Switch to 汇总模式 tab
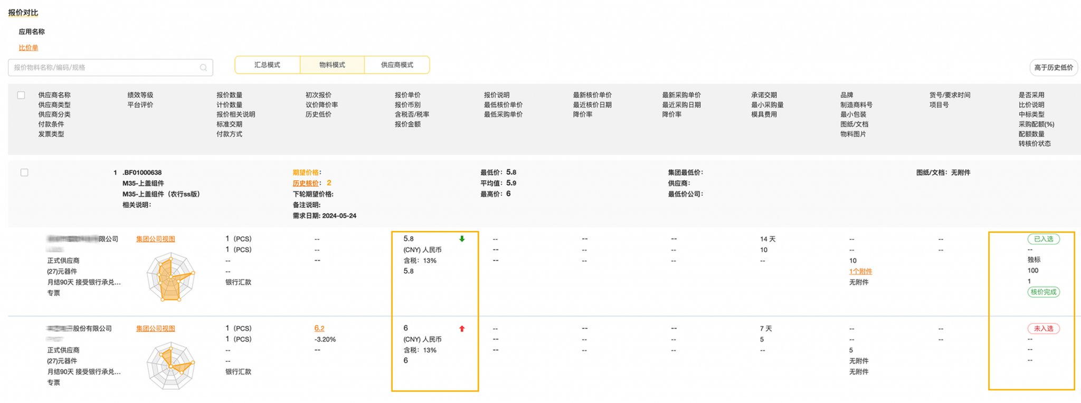The width and height of the screenshot is (1081, 403). pos(267,65)
